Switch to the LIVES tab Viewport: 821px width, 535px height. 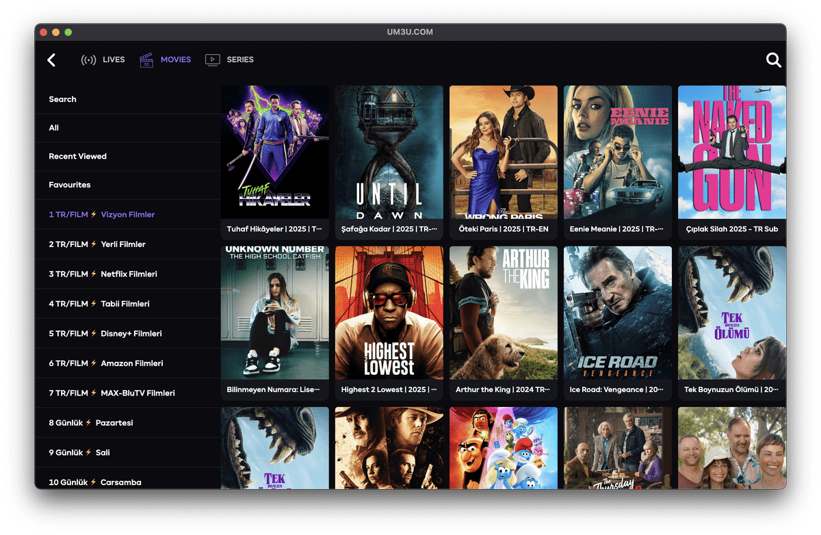[x=114, y=60]
